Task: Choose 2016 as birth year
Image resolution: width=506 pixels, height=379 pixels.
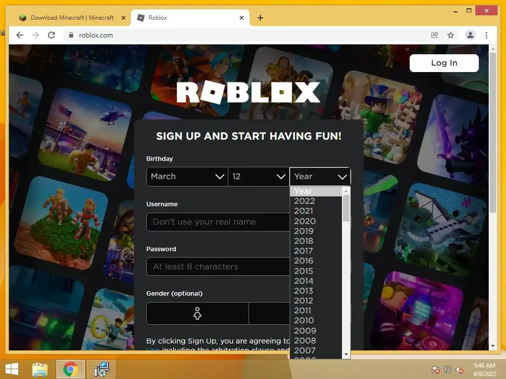Action: [x=316, y=261]
